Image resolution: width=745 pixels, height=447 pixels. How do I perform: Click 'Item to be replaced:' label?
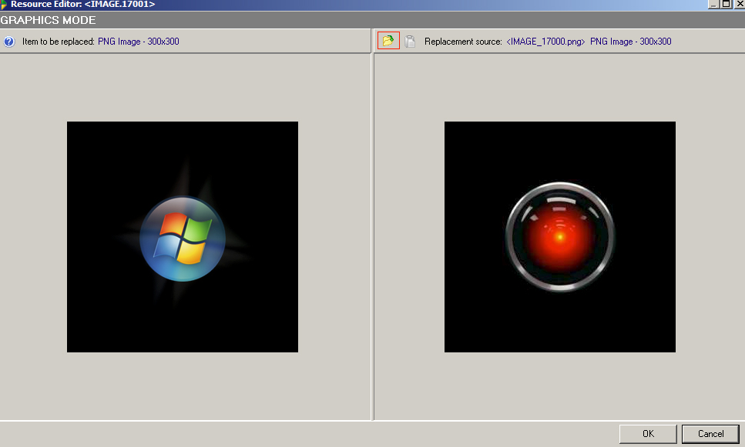point(59,42)
